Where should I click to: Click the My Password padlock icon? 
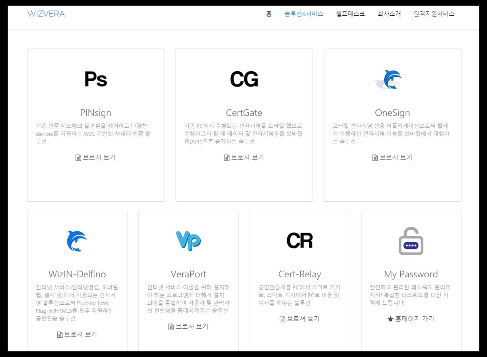411,241
